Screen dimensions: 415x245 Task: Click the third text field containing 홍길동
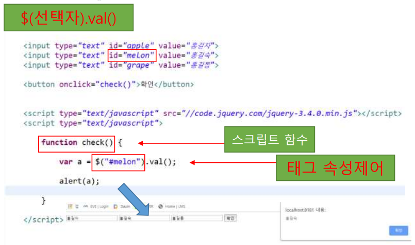pos(197,218)
